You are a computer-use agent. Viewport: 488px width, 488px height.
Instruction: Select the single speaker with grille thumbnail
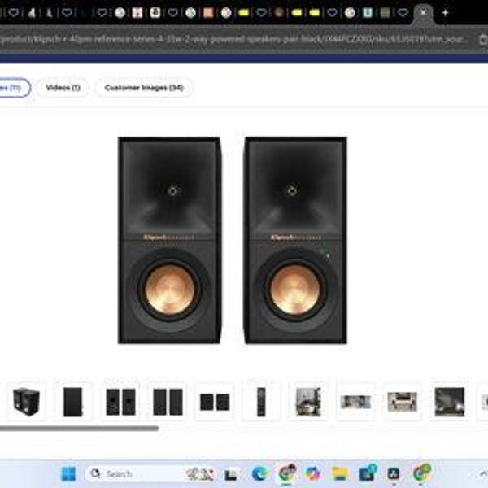click(73, 402)
